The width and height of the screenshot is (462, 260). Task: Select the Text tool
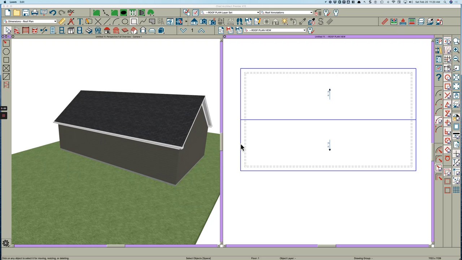(x=80, y=22)
